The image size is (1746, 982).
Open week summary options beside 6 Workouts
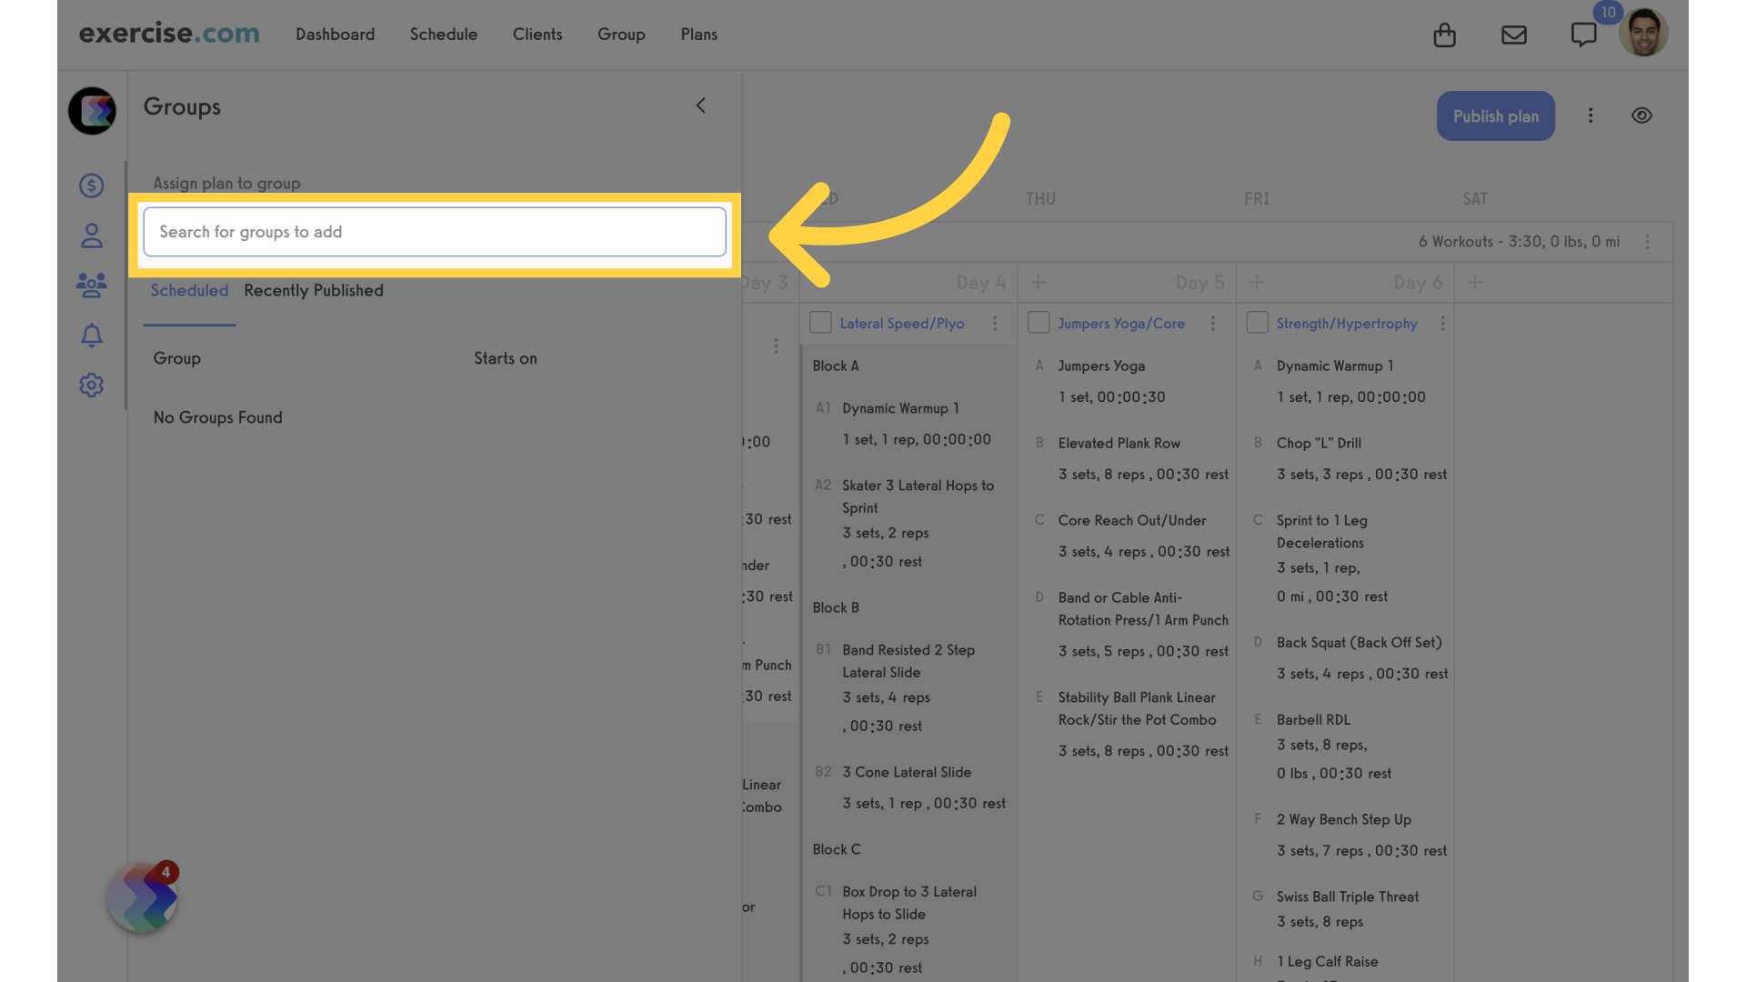[1647, 242]
